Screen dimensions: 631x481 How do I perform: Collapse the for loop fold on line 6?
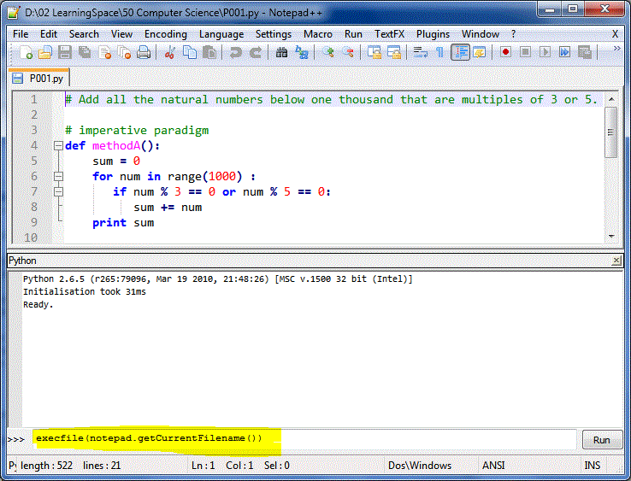coord(58,176)
